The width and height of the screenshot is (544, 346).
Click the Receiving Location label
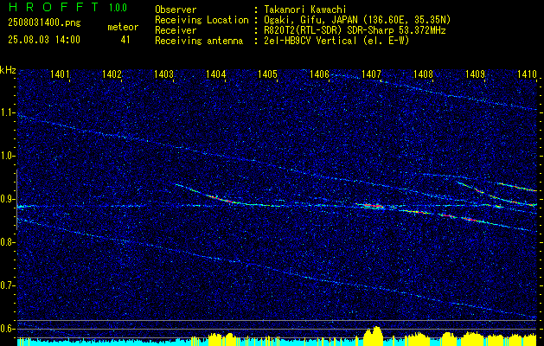pos(202,20)
